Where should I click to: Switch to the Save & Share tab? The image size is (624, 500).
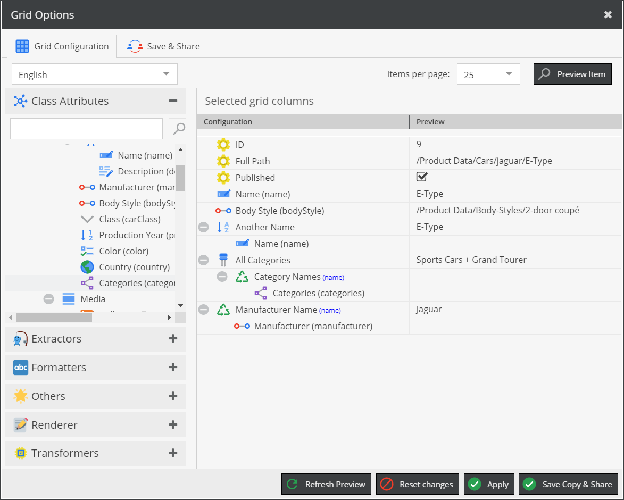(x=163, y=46)
